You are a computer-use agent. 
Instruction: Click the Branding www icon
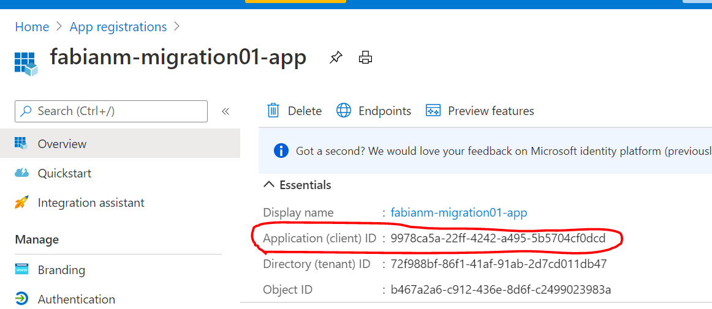[21, 270]
